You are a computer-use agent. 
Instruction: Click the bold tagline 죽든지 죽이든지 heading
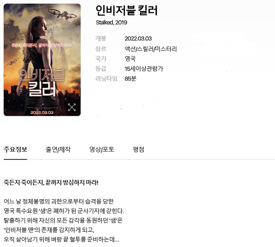pyautogui.click(x=51, y=183)
